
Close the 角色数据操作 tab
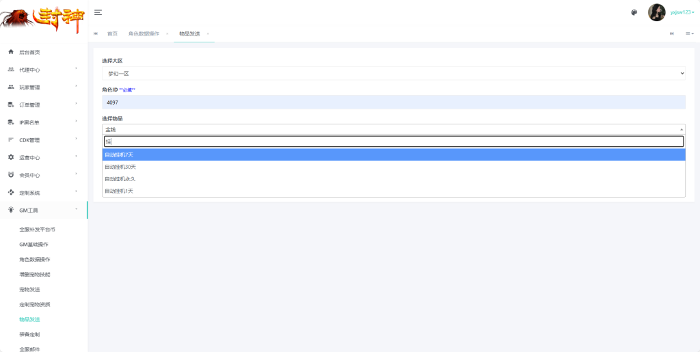click(167, 34)
